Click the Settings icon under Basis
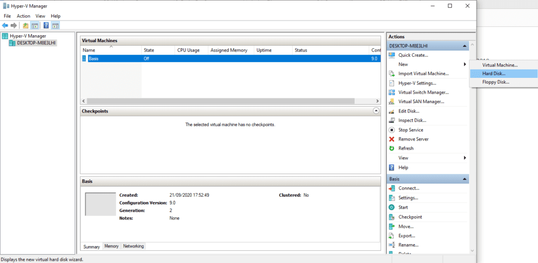This screenshot has height=263, width=538. pyautogui.click(x=392, y=198)
